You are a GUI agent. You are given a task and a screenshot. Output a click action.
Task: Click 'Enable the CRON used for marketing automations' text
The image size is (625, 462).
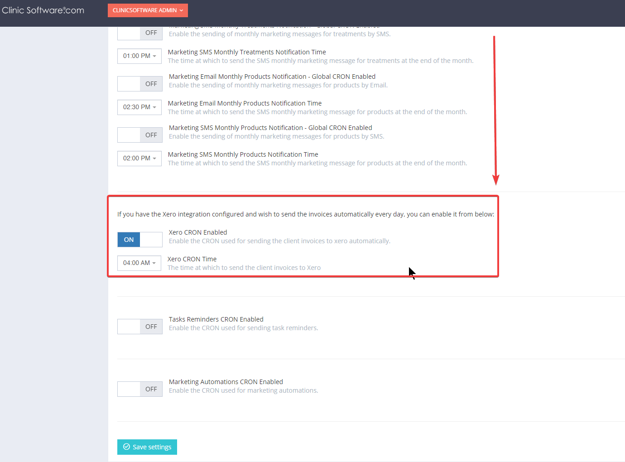tap(244, 390)
